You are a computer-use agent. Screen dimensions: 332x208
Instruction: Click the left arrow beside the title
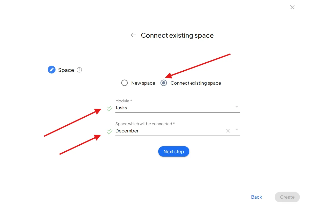[x=133, y=35]
